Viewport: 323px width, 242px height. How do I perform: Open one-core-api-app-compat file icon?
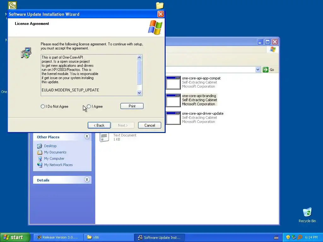click(x=173, y=83)
